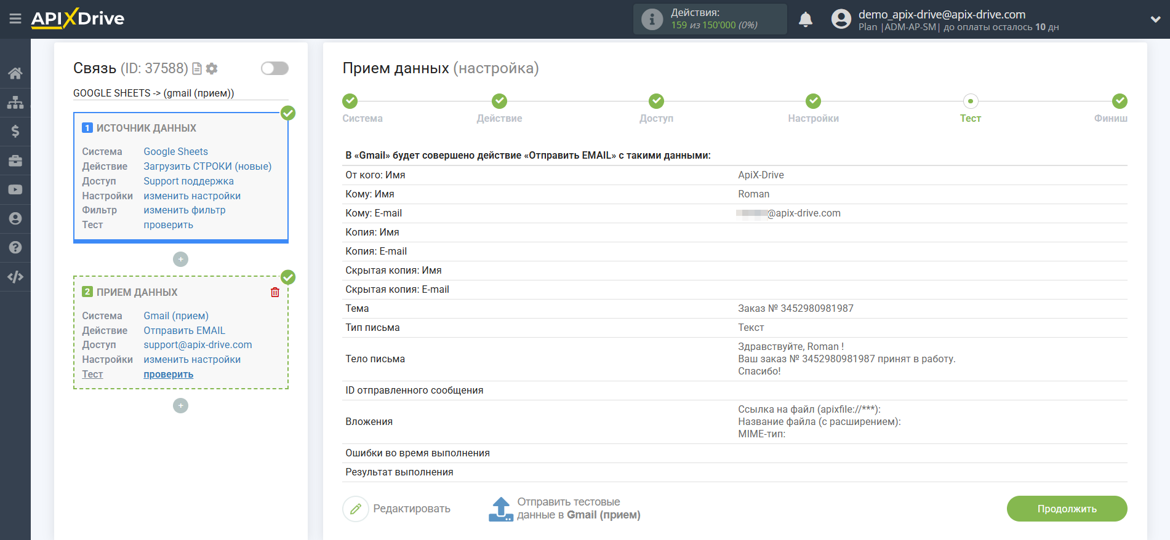Open support@apix-drive.com access link
The width and height of the screenshot is (1170, 540).
click(x=198, y=344)
